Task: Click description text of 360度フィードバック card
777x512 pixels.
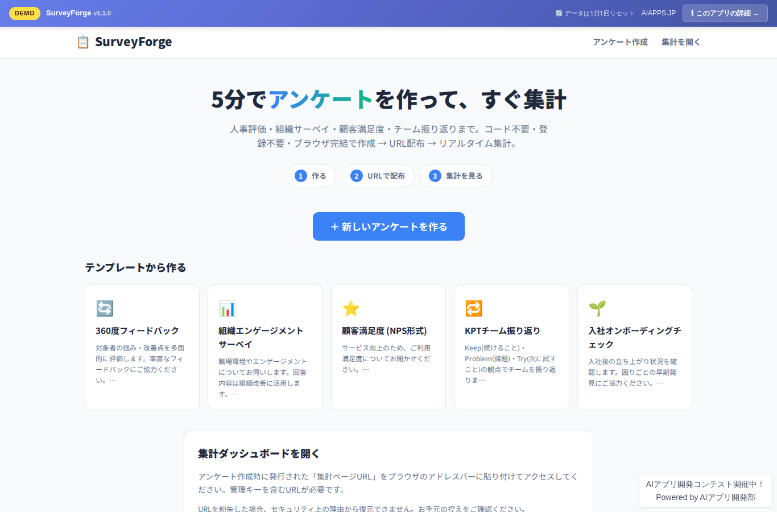Action: click(x=140, y=364)
